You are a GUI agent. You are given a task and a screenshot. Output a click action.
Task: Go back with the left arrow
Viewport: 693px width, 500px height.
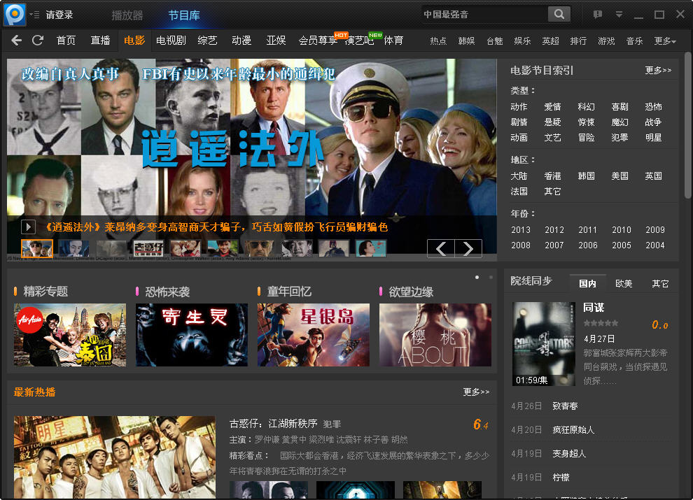[x=17, y=41]
